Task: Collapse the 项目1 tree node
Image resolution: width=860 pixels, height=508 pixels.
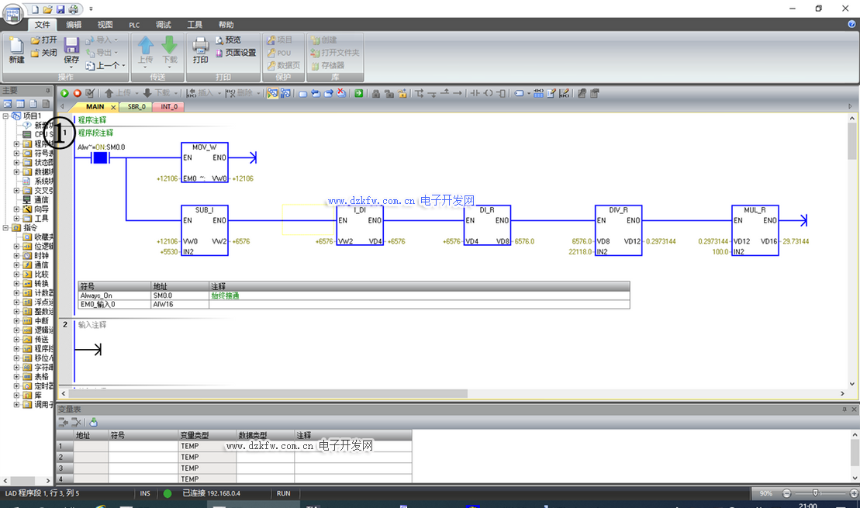Action: coord(6,116)
